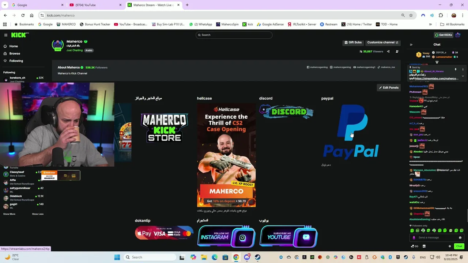
Task: Click the Send a message input
Action: [x=437, y=237]
